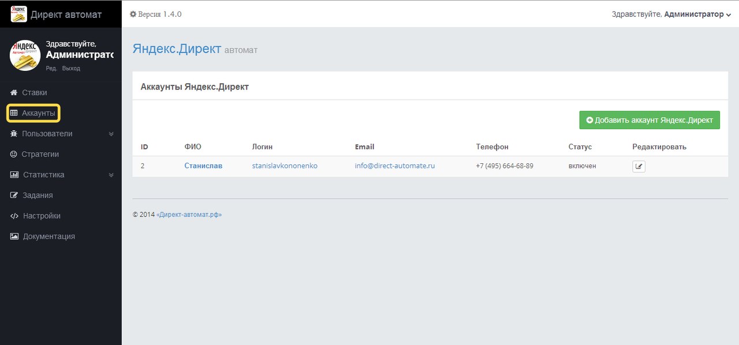739x345 pixels.
Task: Open the info@direct-automate.ru email link
Action: [x=394, y=166]
